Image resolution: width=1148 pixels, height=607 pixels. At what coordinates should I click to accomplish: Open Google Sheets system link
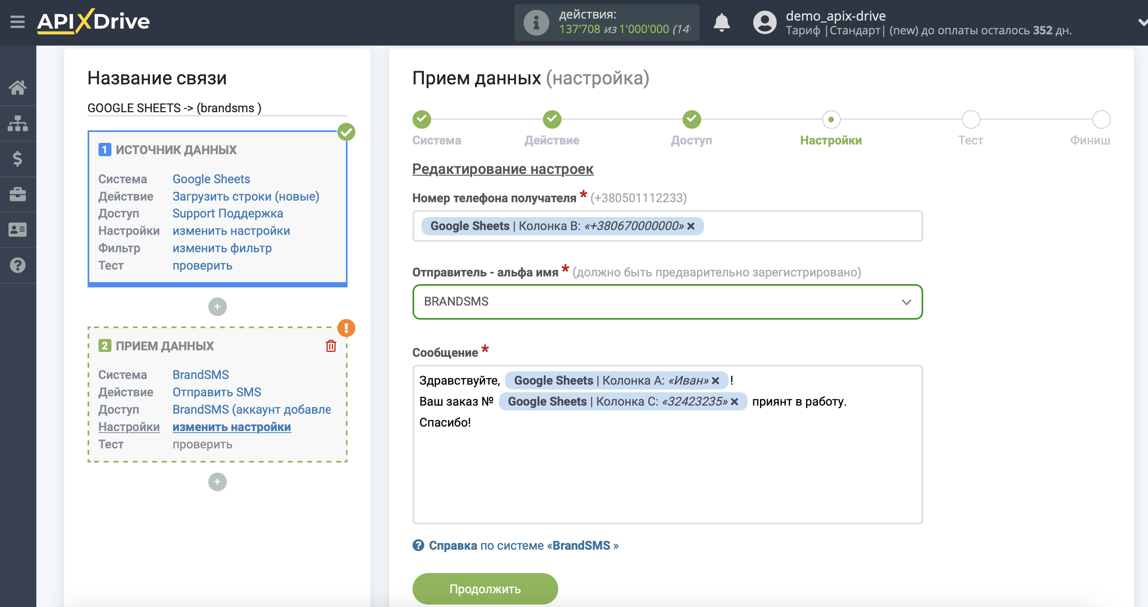point(211,179)
